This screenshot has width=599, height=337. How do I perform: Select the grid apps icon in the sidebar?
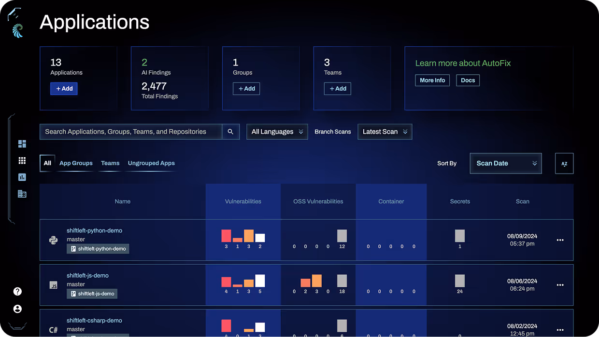tap(22, 160)
